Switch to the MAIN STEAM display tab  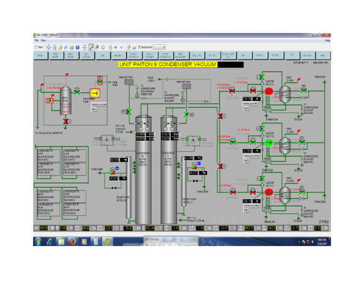click(x=70, y=56)
